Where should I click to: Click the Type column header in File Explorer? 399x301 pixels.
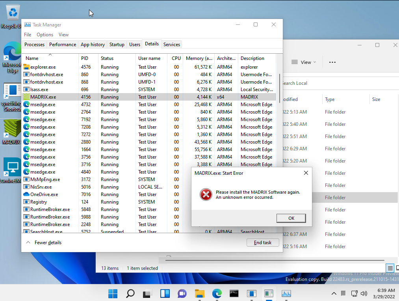point(345,99)
